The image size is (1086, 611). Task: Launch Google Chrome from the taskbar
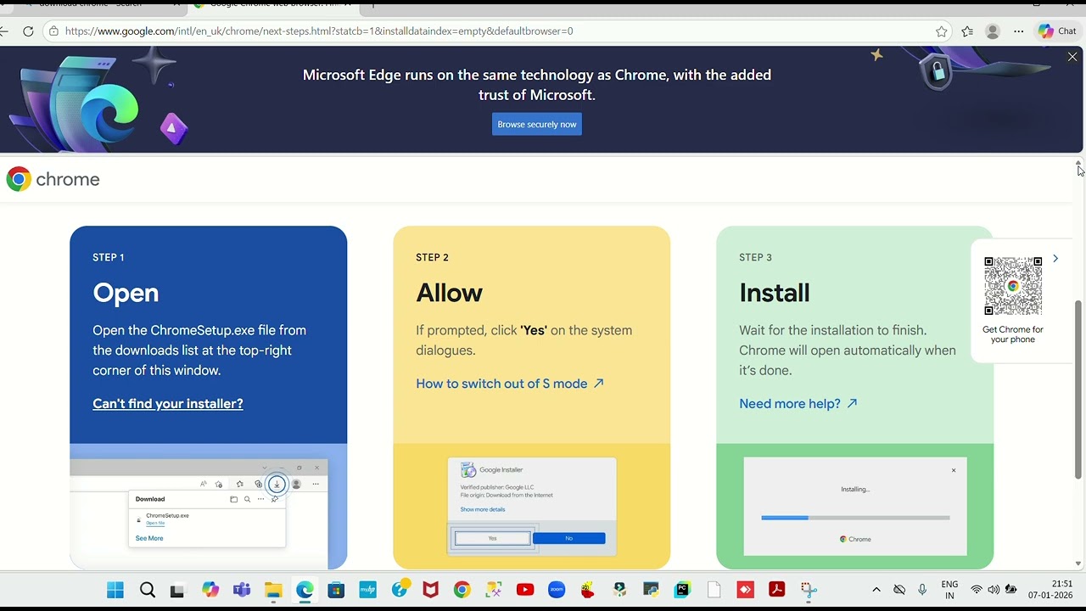tap(462, 590)
